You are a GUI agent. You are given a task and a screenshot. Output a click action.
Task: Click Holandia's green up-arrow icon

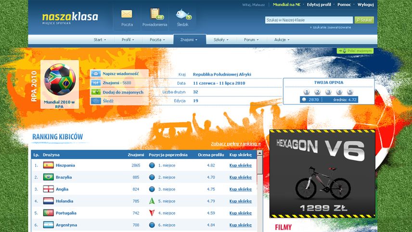tap(152, 201)
